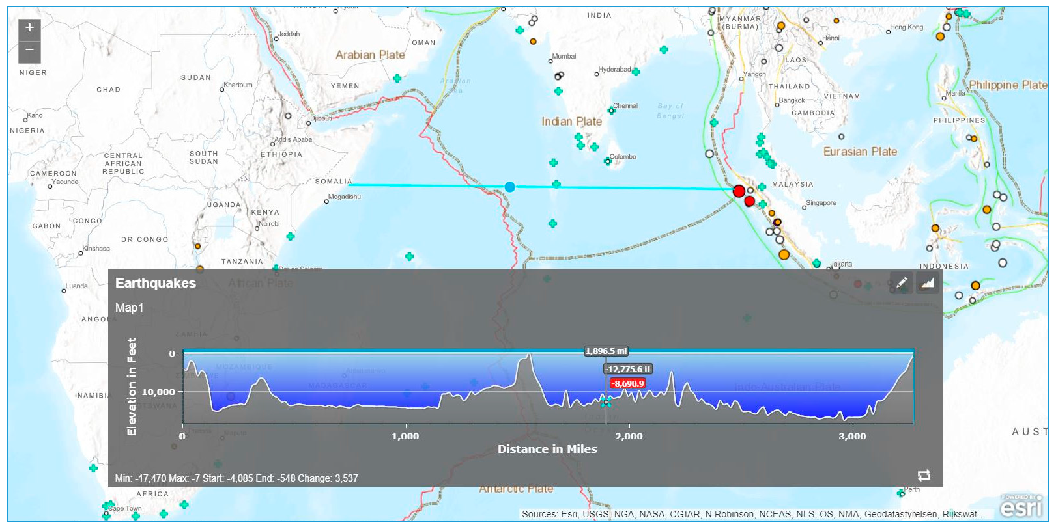Click the cyan marker on elevation chart
This screenshot has height=529, width=1056.
pos(606,402)
